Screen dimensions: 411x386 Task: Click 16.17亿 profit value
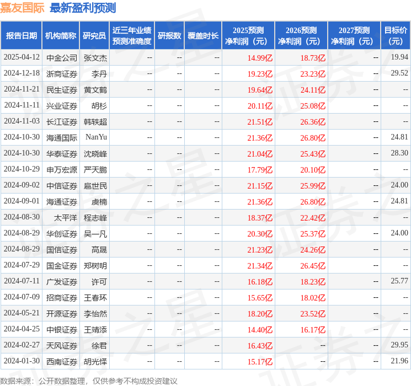313,330
